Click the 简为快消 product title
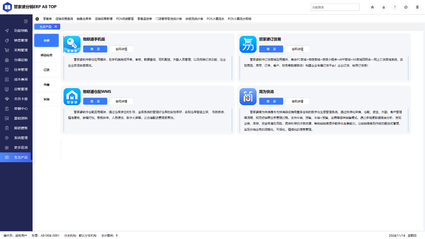425x239 pixels. point(266,92)
